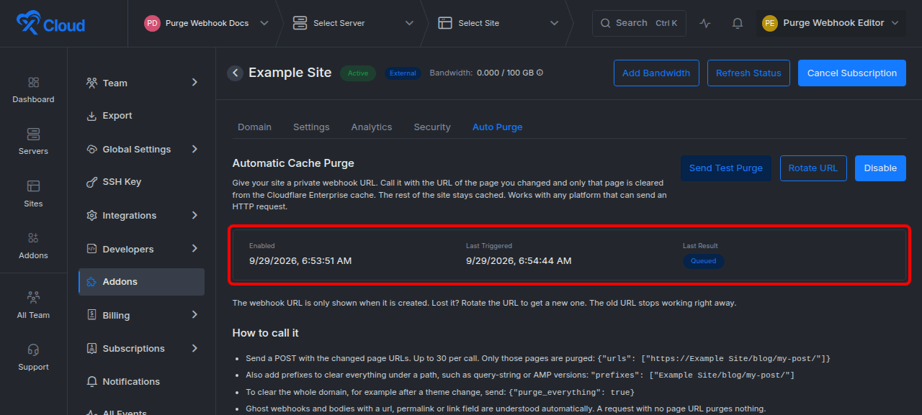Screen dimensions: 922x415
Task: Click the xCloud logo
Action: pos(51,23)
